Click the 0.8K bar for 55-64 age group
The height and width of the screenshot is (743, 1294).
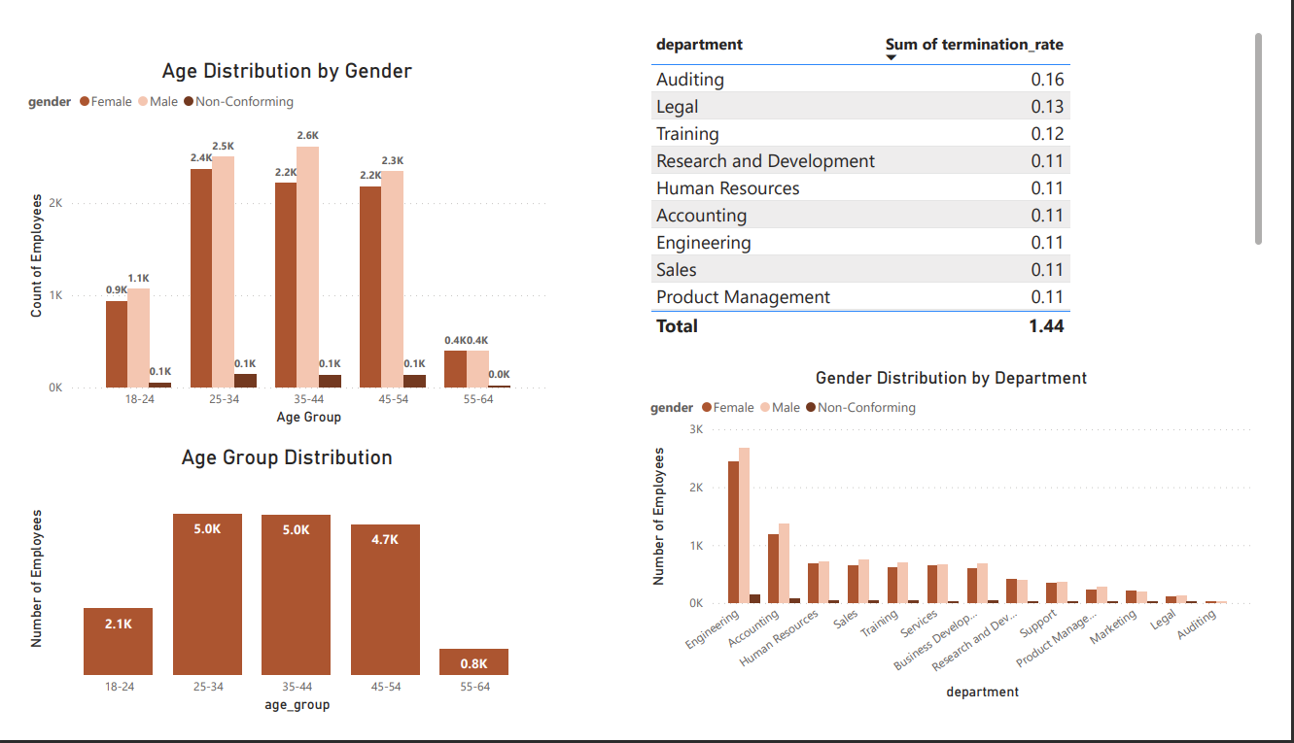(473, 663)
